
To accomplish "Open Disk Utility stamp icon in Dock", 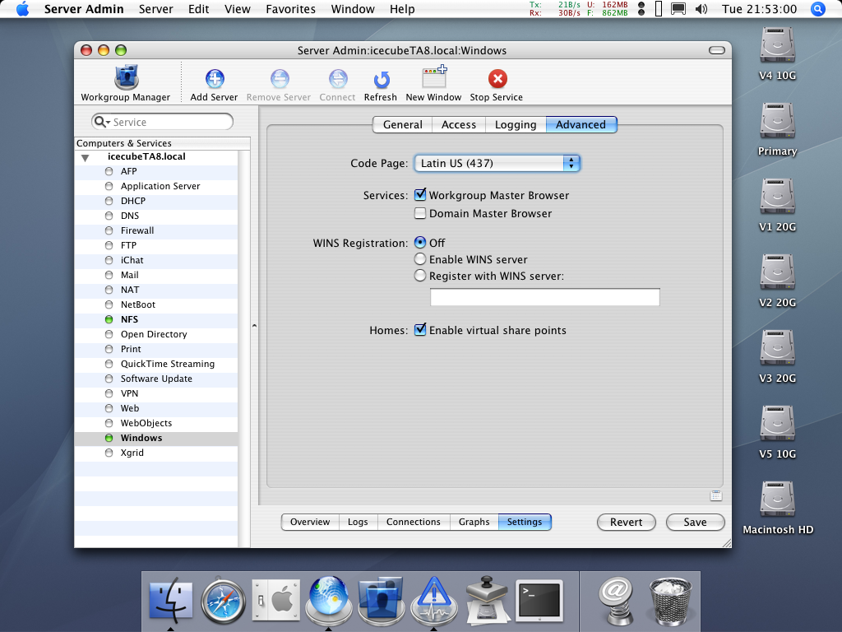I will coord(486,600).
